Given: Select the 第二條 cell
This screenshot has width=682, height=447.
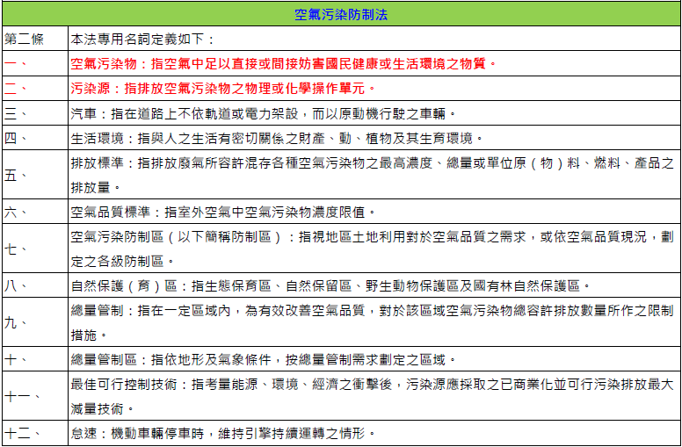Looking at the screenshot, I should tap(35, 40).
